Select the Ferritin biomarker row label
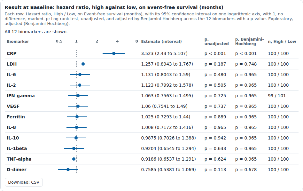303x191 pixels. 16,117
